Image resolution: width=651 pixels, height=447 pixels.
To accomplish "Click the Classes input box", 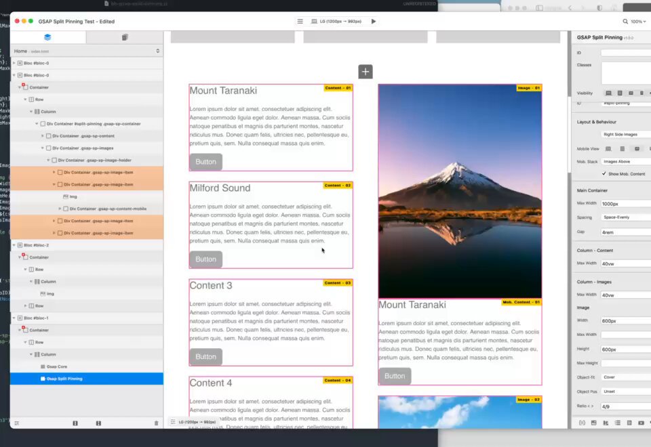I will (x=626, y=72).
